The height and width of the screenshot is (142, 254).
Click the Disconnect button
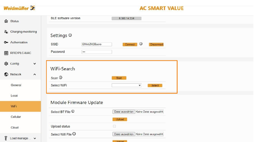coord(156,44)
